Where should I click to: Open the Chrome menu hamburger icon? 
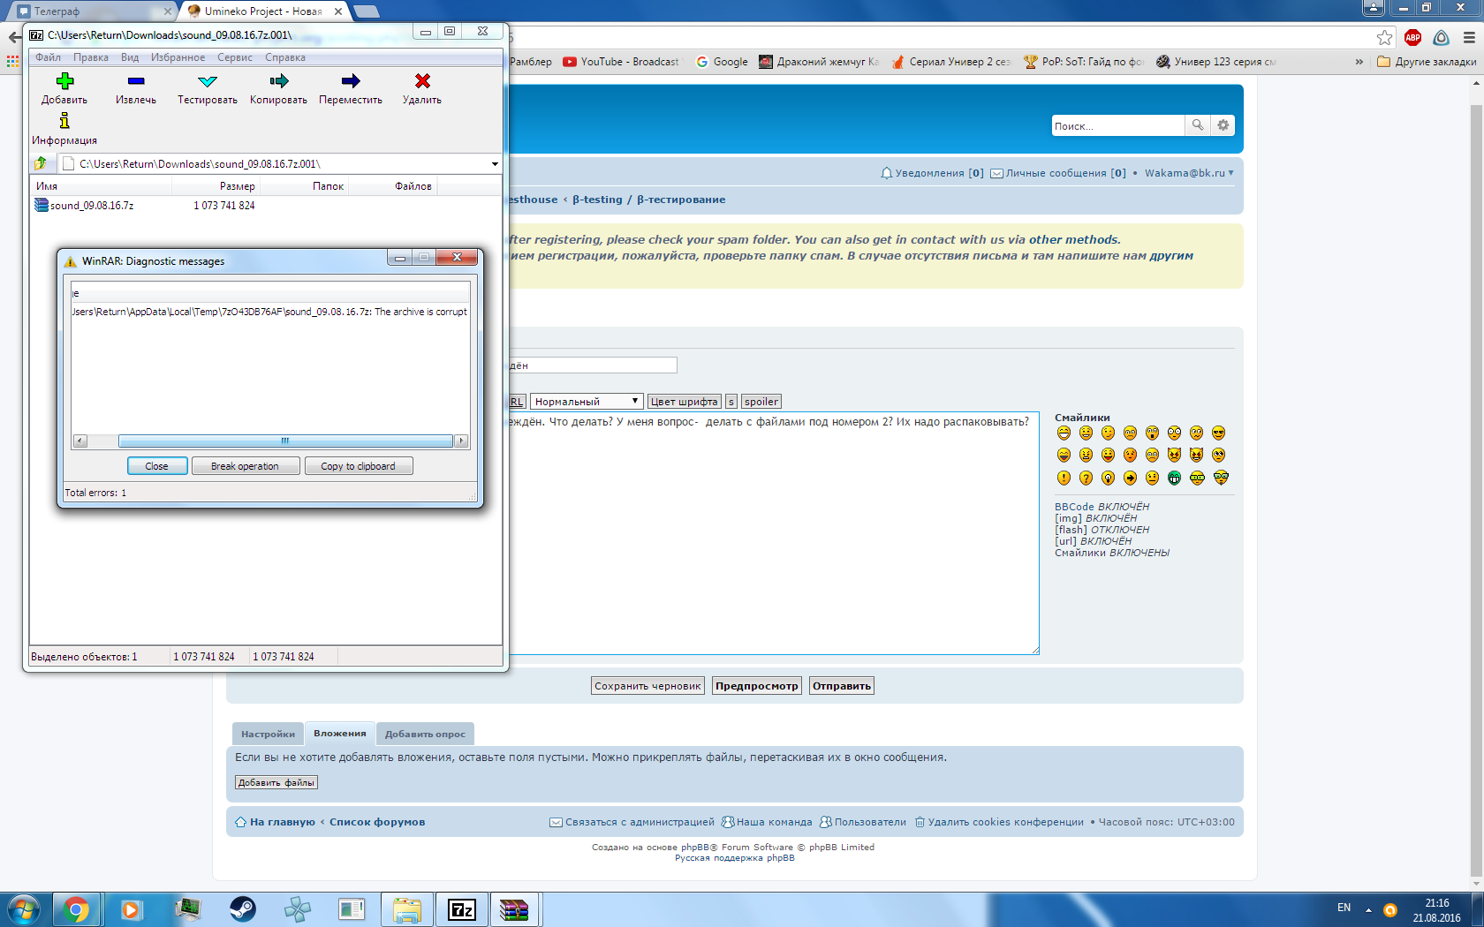pos(1469,37)
